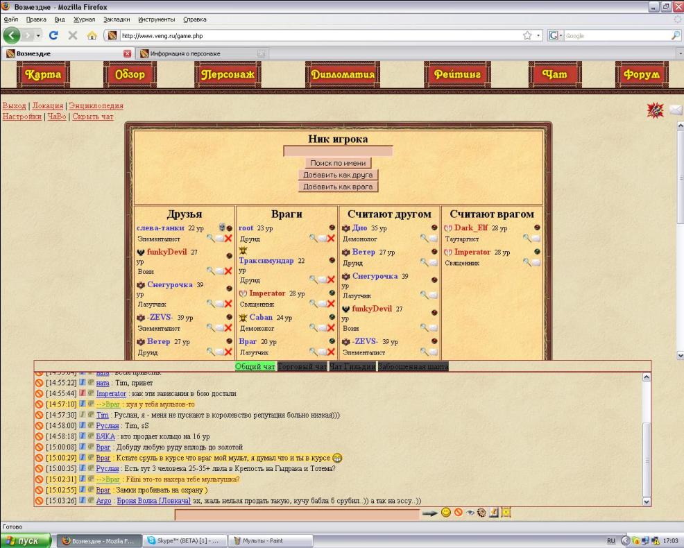Inspect Caban's profile with magnifier icon

pos(314,327)
